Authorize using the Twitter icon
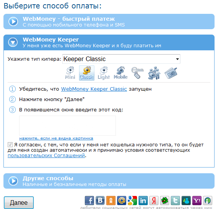The image size is (218, 209). 175,201
